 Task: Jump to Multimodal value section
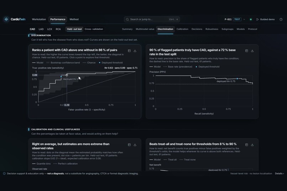click(x=145, y=29)
